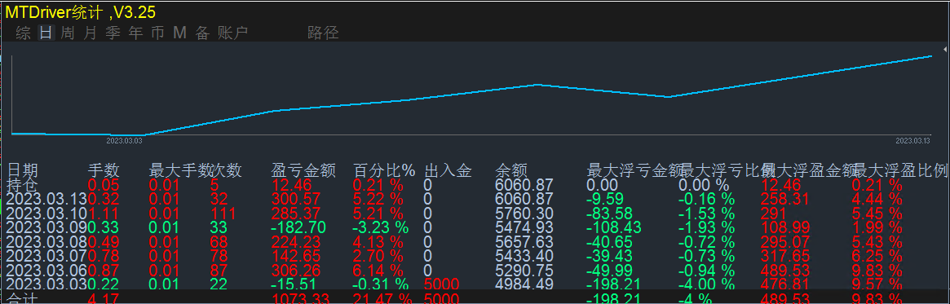
Task: Switch to the 月 monthly tab
Action: click(90, 33)
